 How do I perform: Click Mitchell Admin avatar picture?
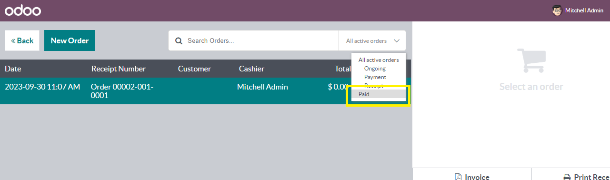(557, 10)
